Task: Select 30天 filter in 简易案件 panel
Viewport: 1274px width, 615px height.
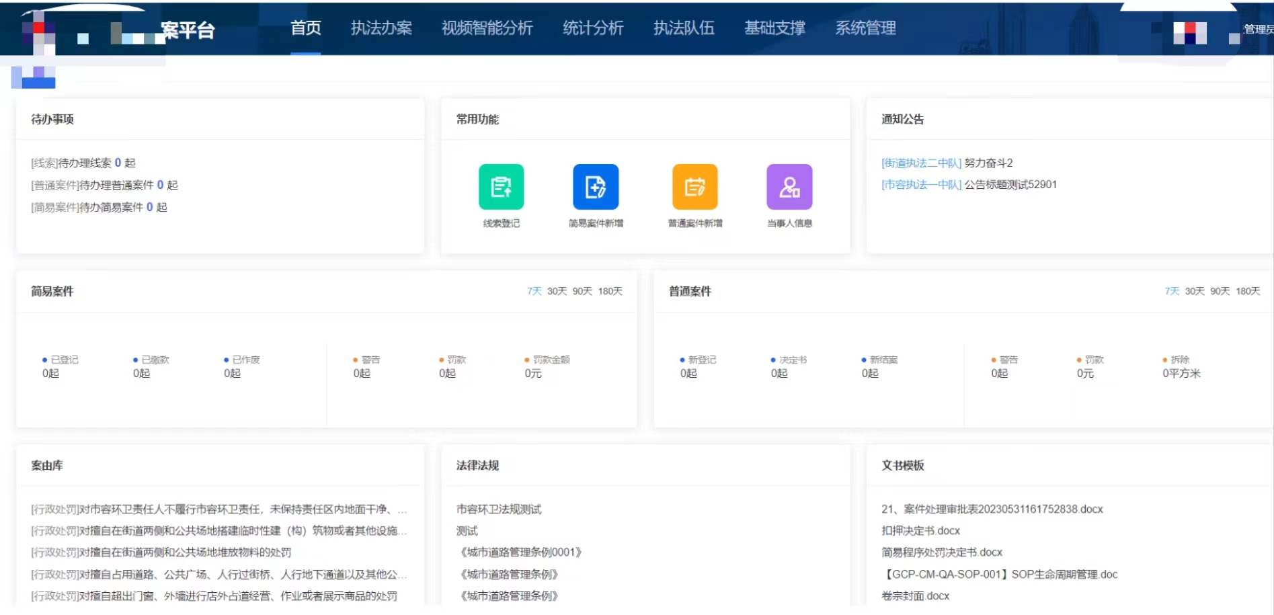Action: pos(557,291)
